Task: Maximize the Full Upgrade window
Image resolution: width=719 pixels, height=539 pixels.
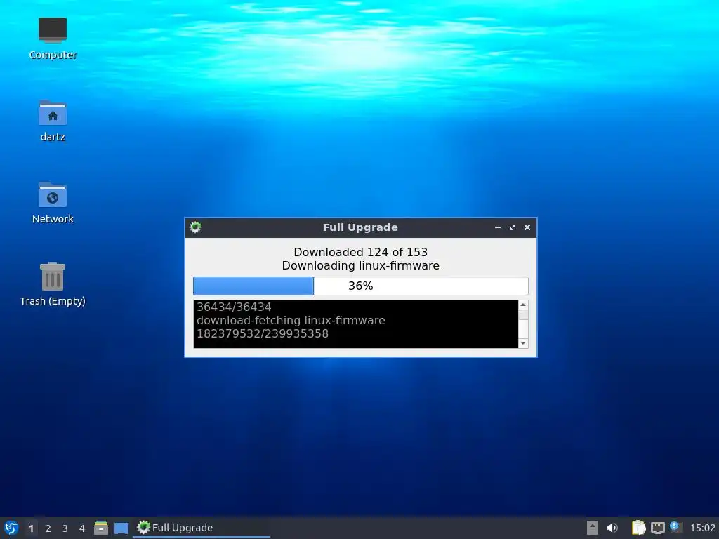Action: pyautogui.click(x=513, y=227)
